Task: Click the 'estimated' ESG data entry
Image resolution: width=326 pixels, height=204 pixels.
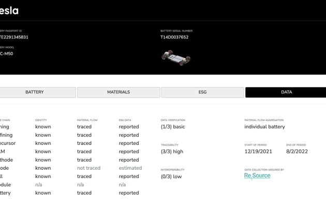Action: 130,168
